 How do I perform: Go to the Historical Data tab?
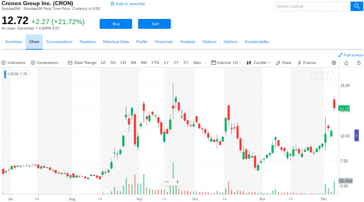click(x=116, y=42)
